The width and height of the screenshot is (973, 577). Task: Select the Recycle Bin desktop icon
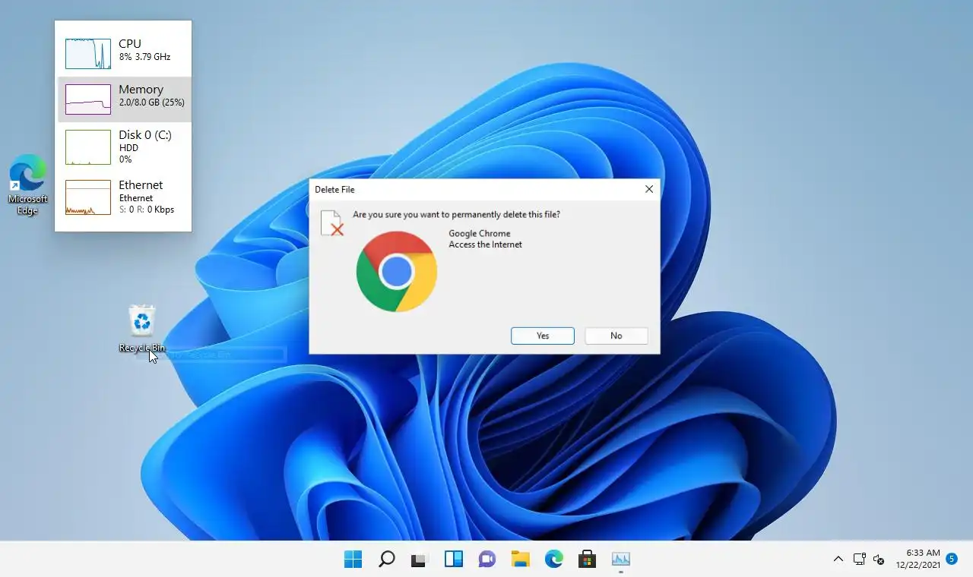(x=142, y=329)
